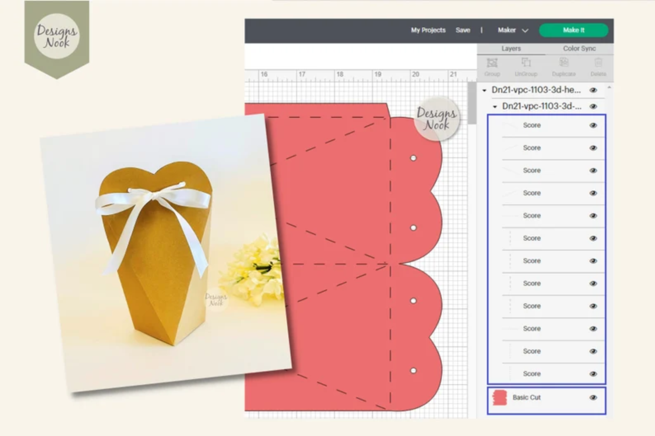Open the Maker machine dropdown
The image size is (655, 436).
click(x=513, y=30)
